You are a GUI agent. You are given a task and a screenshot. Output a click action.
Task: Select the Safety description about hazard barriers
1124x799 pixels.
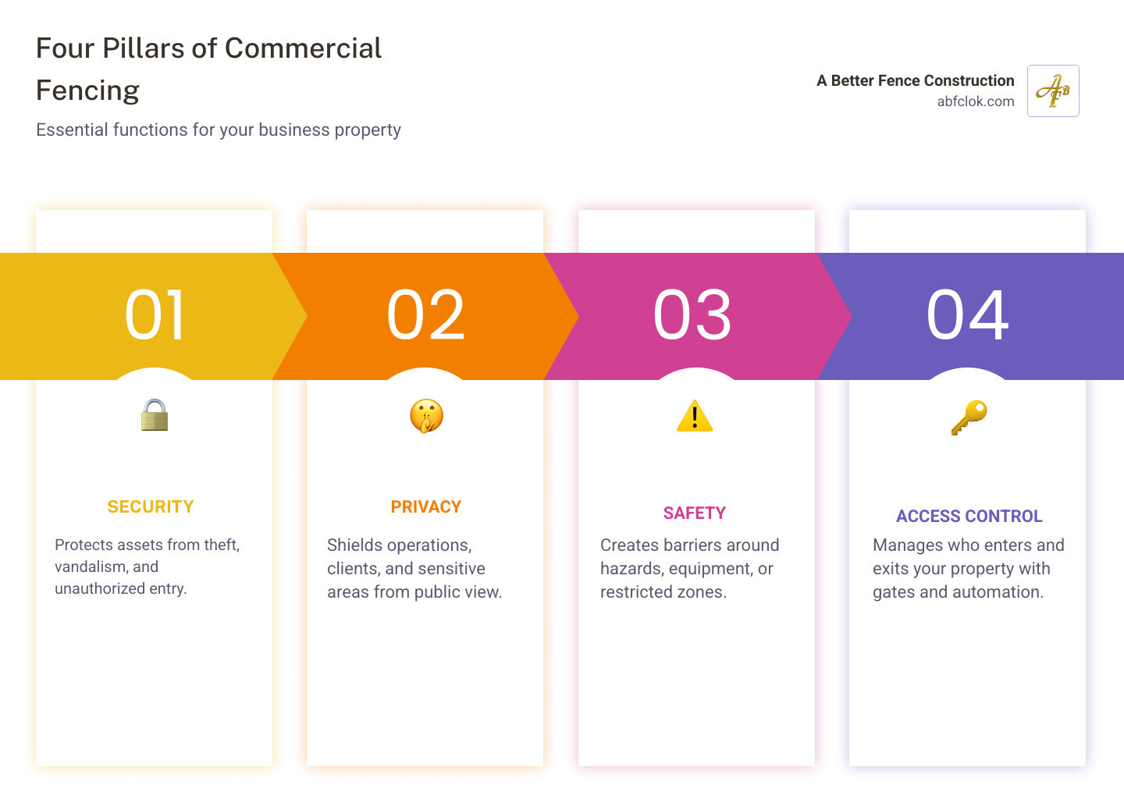689,568
